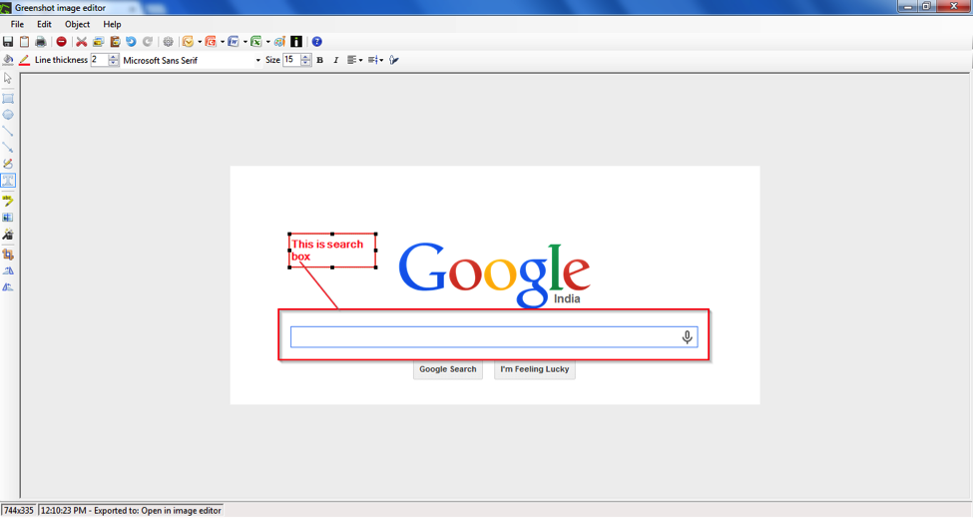The height and width of the screenshot is (518, 973).
Task: Toggle italic text formatting
Action: [335, 60]
